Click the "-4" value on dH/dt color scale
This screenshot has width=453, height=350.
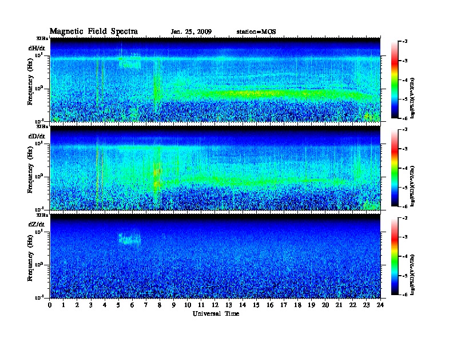[405, 80]
